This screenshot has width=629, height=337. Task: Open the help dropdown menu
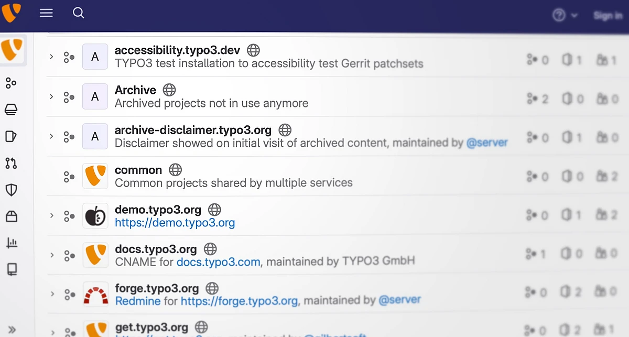565,16
